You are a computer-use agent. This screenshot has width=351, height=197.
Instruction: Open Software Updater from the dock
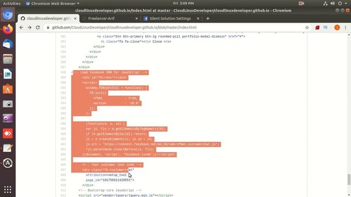click(x=8, y=163)
